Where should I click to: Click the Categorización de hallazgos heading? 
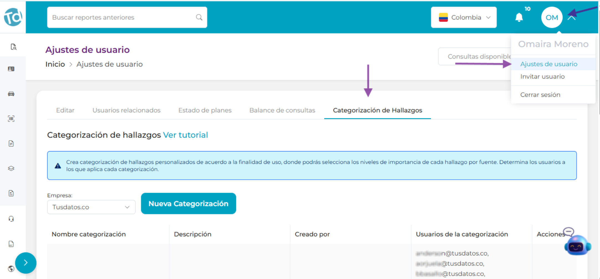[x=104, y=135]
